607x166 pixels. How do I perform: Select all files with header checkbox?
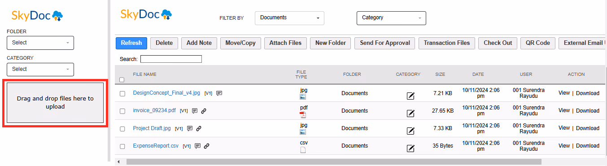[x=122, y=80]
